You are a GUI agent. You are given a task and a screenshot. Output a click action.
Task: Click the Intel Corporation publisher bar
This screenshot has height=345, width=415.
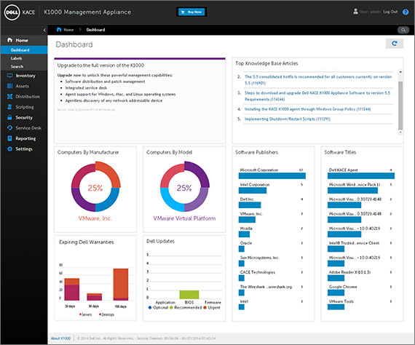coord(253,191)
